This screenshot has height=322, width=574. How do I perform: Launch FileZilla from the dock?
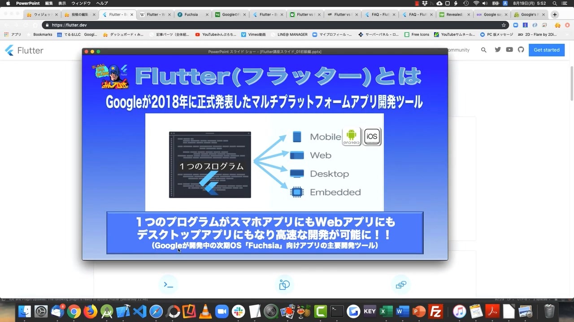(435, 311)
